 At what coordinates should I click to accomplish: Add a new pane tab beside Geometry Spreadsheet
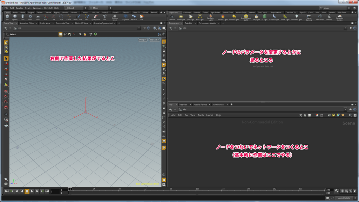(119, 23)
